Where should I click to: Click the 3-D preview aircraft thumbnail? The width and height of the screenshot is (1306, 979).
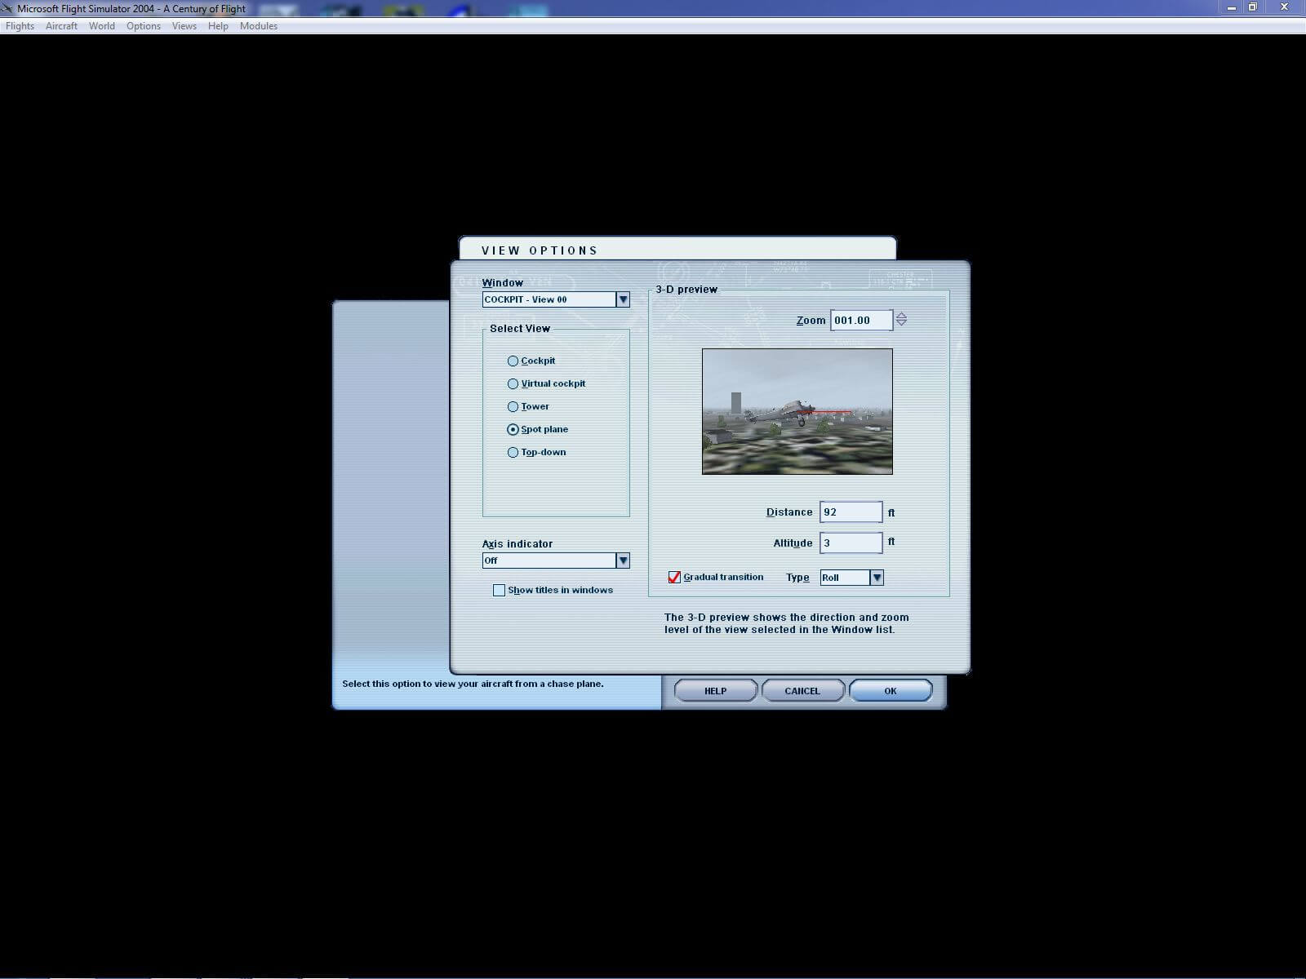pyautogui.click(x=797, y=411)
